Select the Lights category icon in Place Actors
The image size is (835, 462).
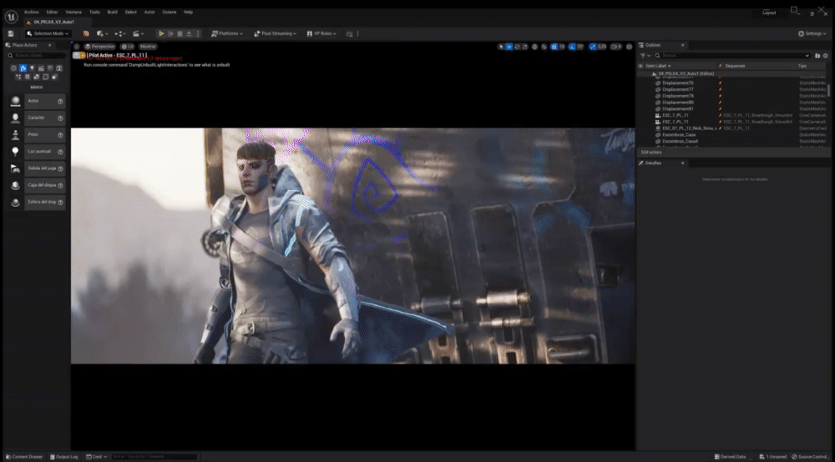(x=32, y=68)
